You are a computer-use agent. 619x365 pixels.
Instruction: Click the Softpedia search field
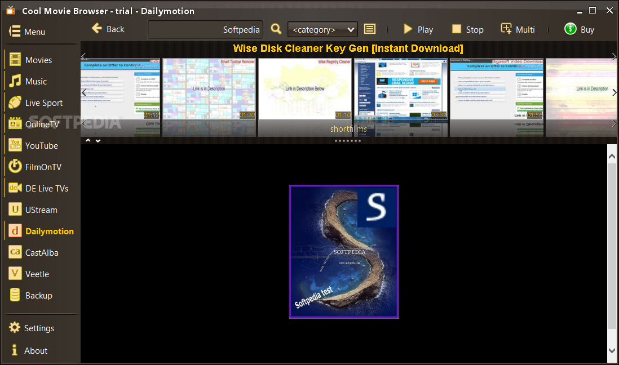pos(205,30)
